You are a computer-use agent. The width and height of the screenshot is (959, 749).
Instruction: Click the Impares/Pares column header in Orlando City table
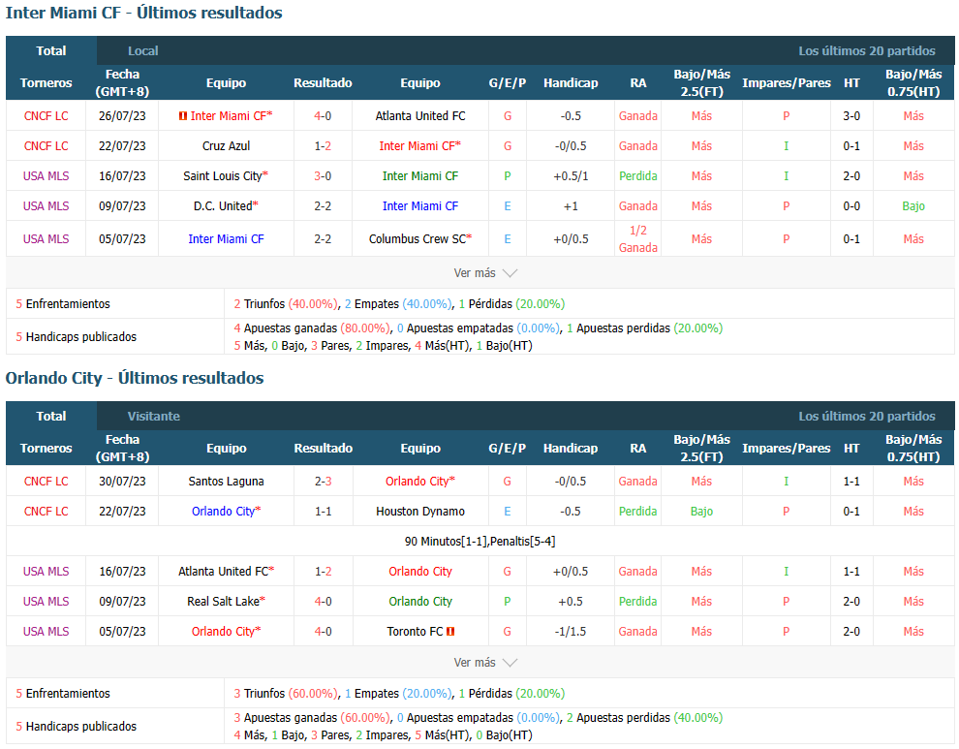tap(786, 448)
